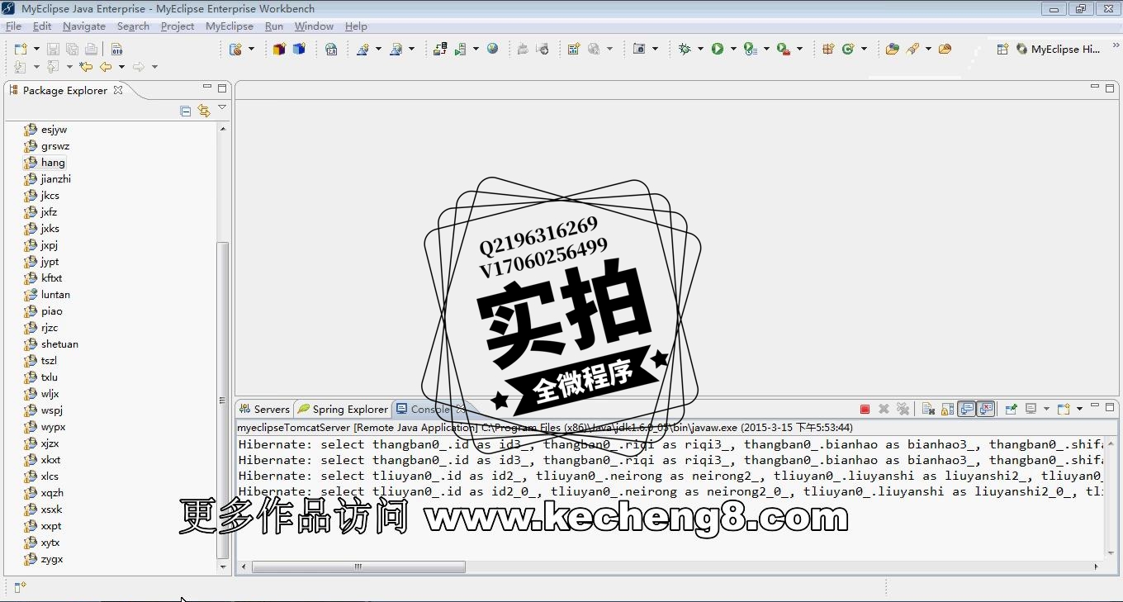
Task: Click the Run External Tools toolbox icon
Action: click(x=783, y=49)
